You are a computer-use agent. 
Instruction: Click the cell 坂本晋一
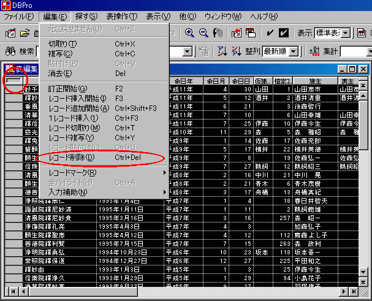(x=315, y=253)
